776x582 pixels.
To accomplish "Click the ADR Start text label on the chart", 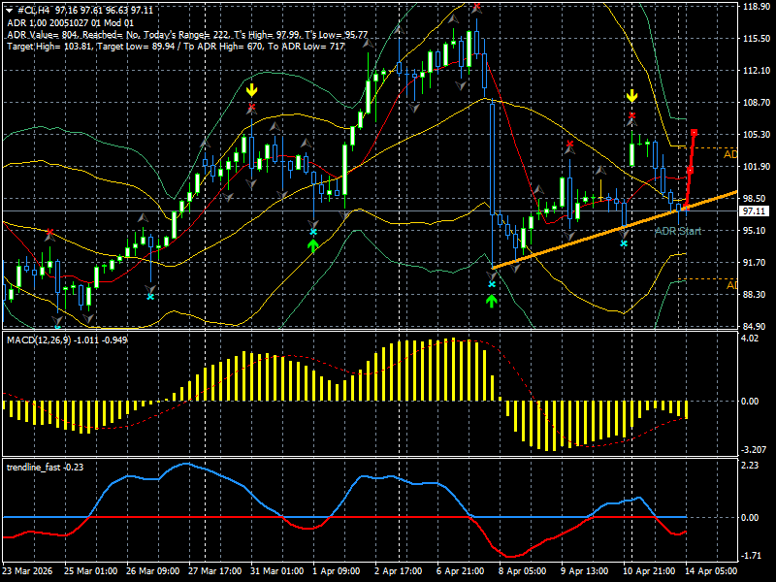I will point(679,230).
